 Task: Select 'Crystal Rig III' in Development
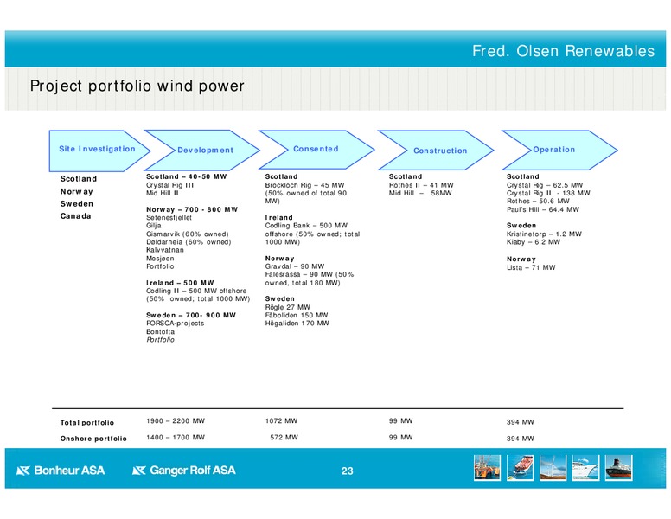(x=169, y=185)
